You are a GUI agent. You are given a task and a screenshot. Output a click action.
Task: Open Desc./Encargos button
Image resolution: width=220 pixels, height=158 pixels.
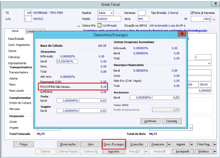pyautogui.click(x=114, y=145)
